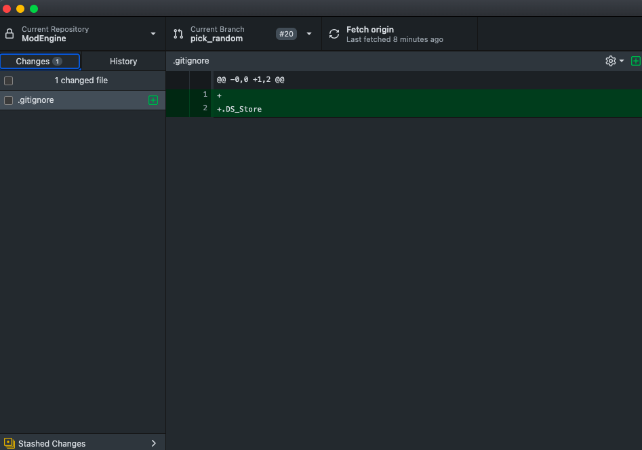Toggle the select-all changed files checkbox
Screen dimensions: 642x450
[x=9, y=81]
